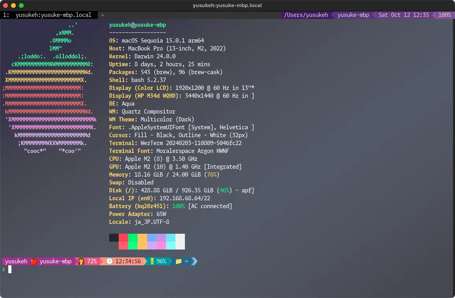Viewport: 455px width, 298px height.
Task: Click the OS line showing macOS Sequoia 15.0.1
Action: tap(157, 41)
